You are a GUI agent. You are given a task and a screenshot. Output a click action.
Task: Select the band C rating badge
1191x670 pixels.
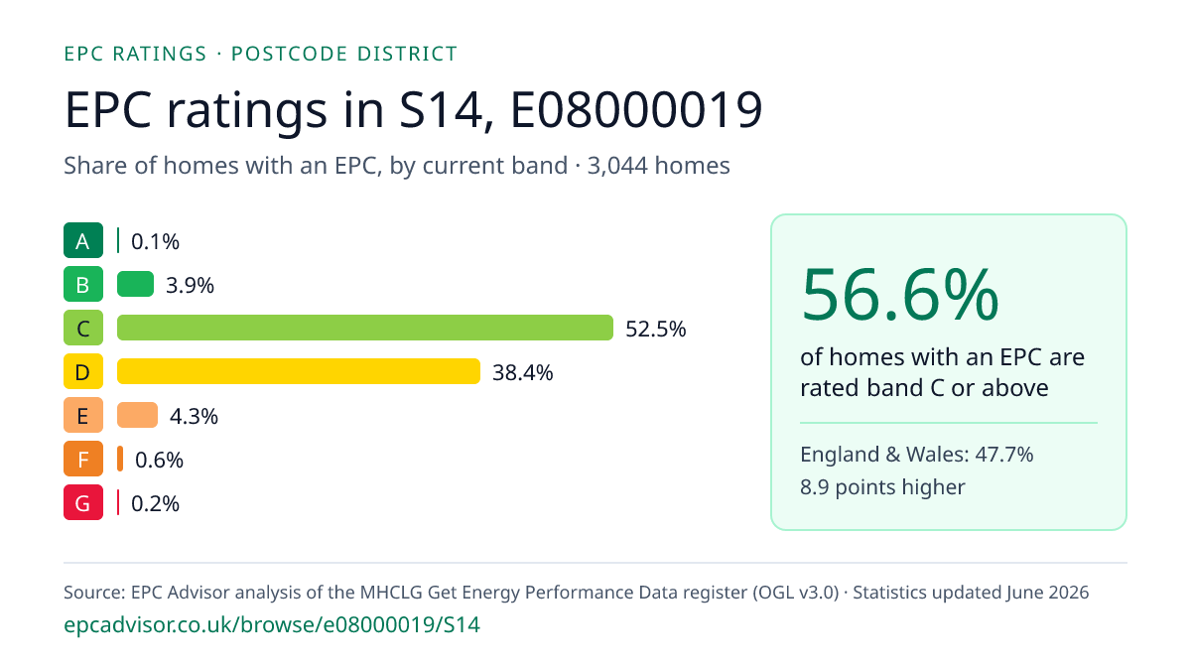tap(83, 329)
